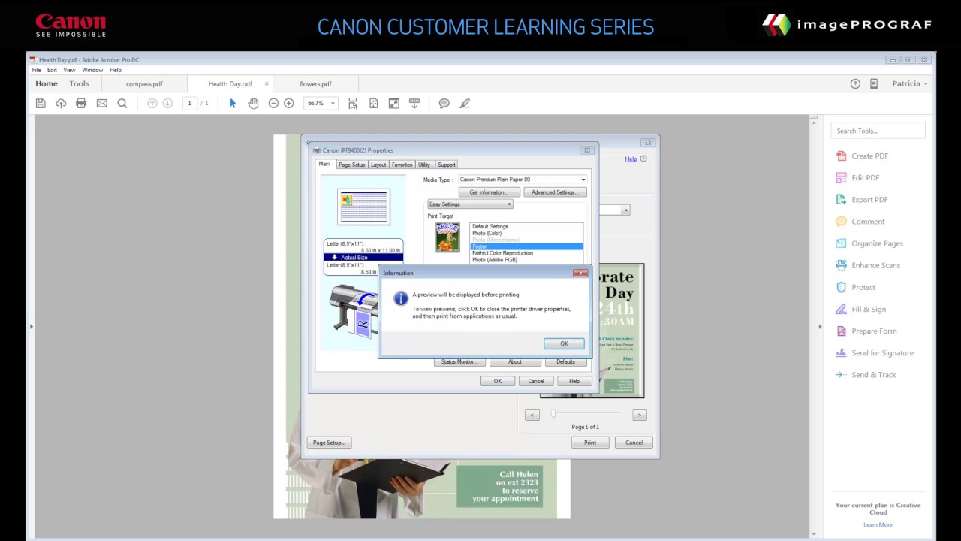Image resolution: width=961 pixels, height=541 pixels.
Task: Click next page arrow in print preview
Action: [x=640, y=415]
